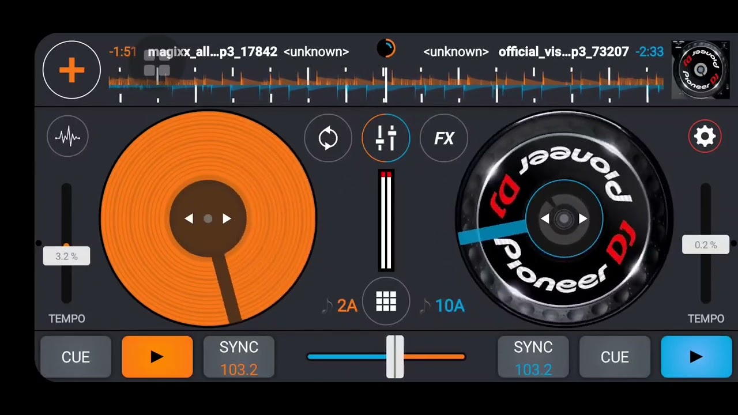Viewport: 738px width, 415px height.
Task: Open the settings gear icon
Action: (705, 137)
